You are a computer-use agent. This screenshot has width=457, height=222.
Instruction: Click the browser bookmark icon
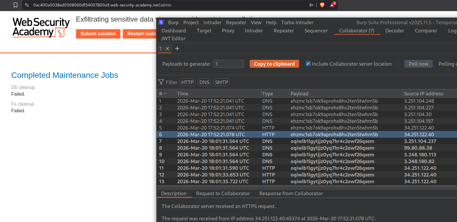(x=15, y=5)
